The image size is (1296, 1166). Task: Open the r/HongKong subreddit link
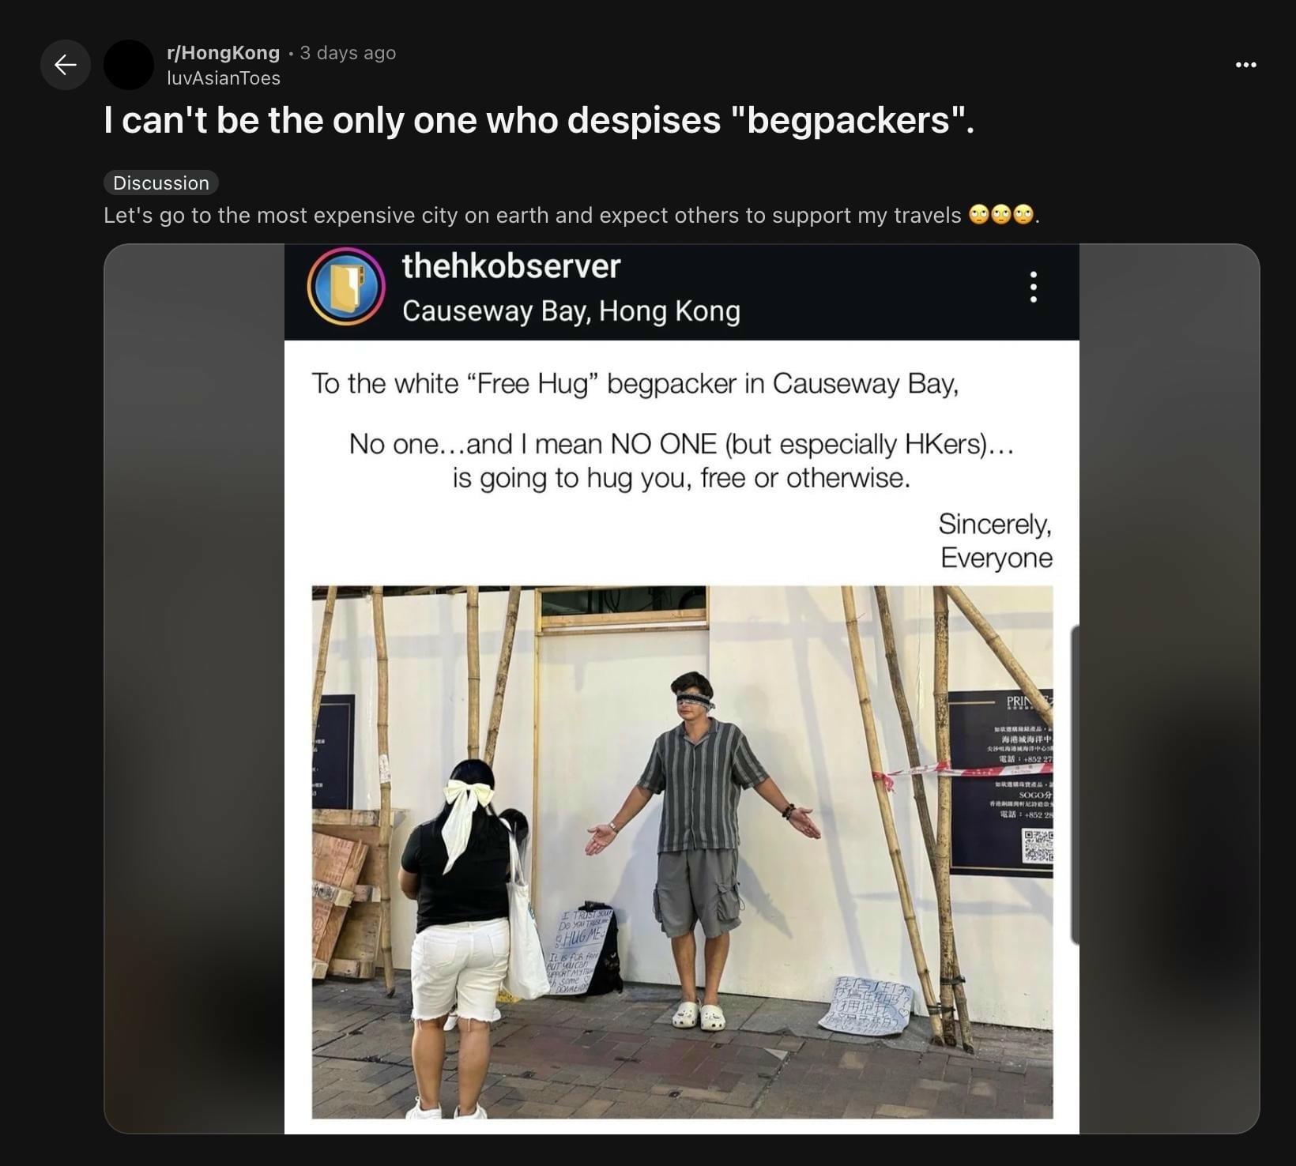pos(223,53)
